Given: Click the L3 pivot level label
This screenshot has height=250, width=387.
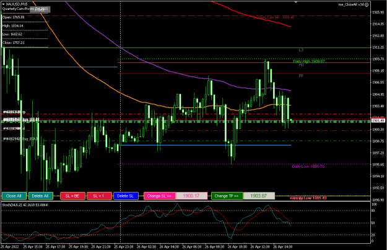Looking at the screenshot, I should point(301,50).
